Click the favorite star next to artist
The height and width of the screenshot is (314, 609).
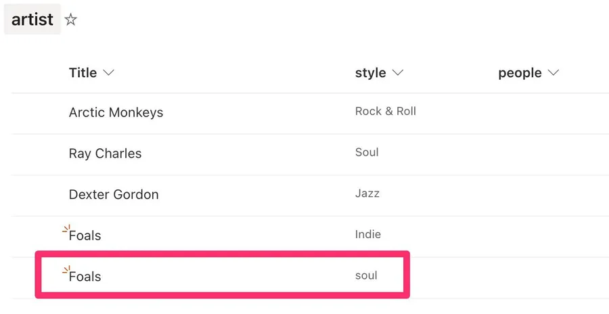[x=70, y=20]
